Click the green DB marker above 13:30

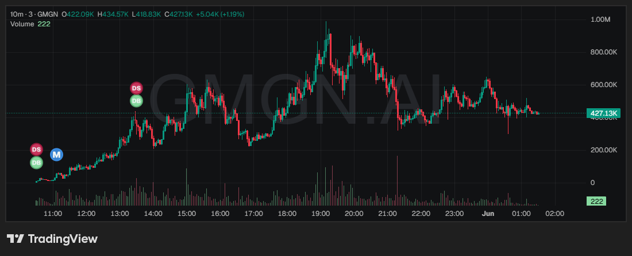136,101
